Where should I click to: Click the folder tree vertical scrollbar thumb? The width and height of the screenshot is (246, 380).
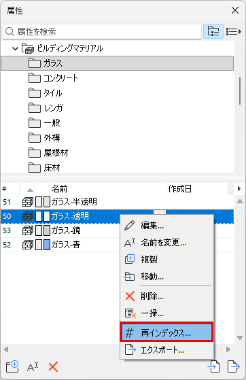(240, 90)
